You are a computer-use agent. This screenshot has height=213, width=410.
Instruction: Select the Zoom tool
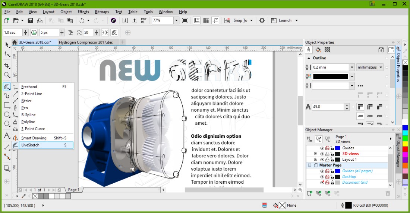click(x=7, y=75)
